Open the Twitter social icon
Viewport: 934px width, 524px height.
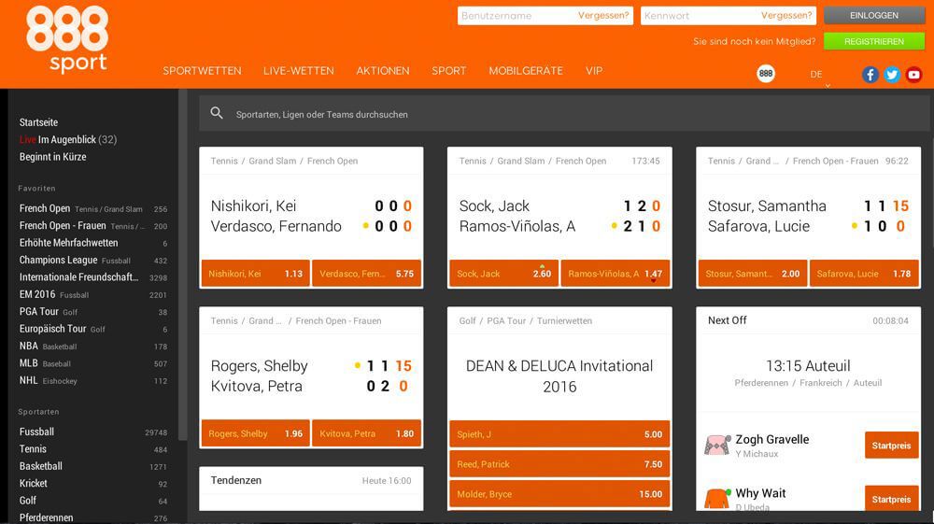pyautogui.click(x=892, y=75)
